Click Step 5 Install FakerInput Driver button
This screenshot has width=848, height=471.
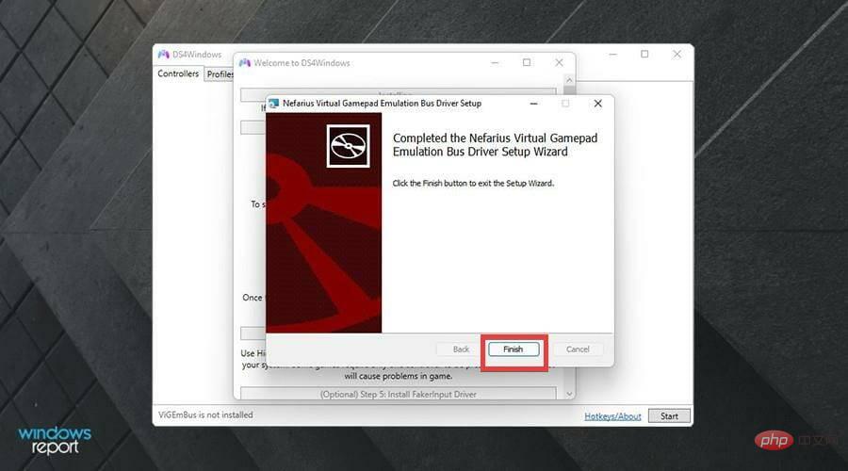coord(400,393)
